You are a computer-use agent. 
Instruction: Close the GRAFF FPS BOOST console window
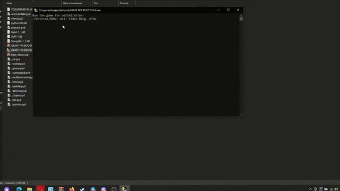(238, 10)
